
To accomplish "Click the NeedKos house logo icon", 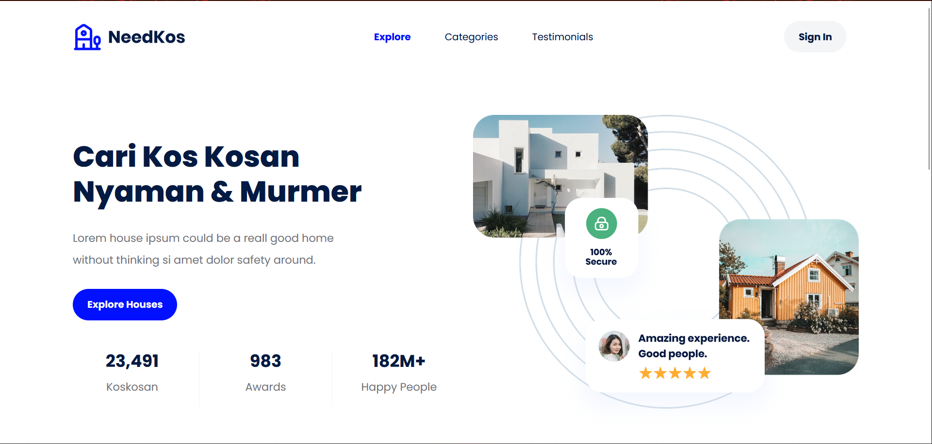I will tap(87, 37).
